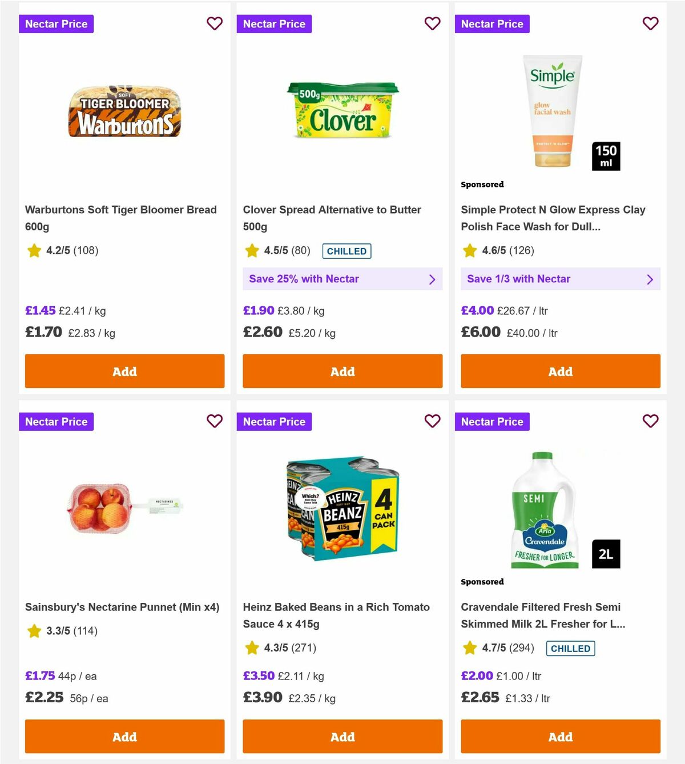Toggle favourite on Simple Protect N Glow wash

click(650, 24)
